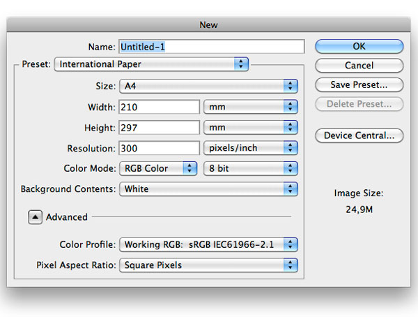Open the Pixel Aspect Ratio dropdown

point(208,265)
